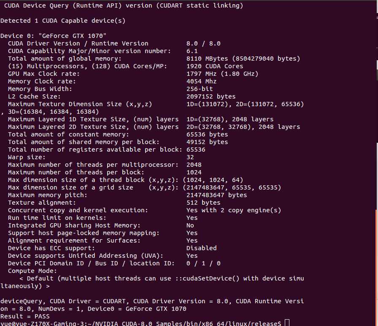Click the '512 bytes' texture alignment value
Screen dimensions: 378x326
(203, 203)
